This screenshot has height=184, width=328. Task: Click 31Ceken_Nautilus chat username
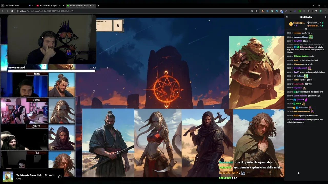(301, 56)
